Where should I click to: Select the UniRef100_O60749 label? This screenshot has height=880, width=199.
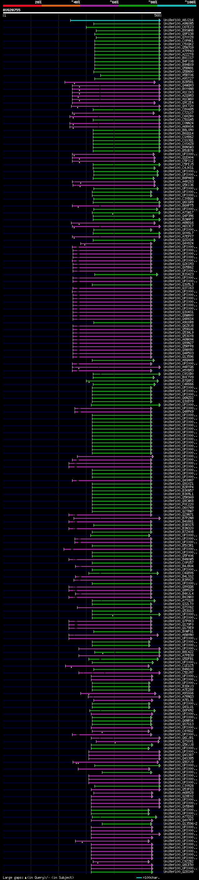tap(178, 508)
